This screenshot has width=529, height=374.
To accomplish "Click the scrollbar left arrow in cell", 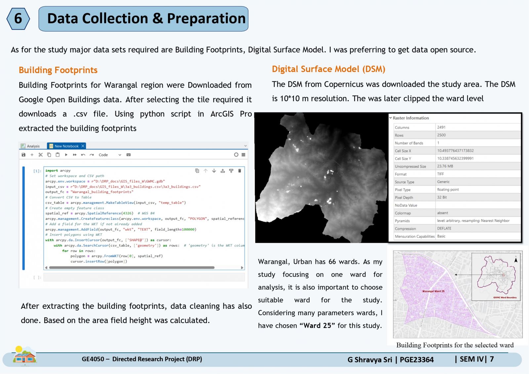I will click(x=46, y=268).
